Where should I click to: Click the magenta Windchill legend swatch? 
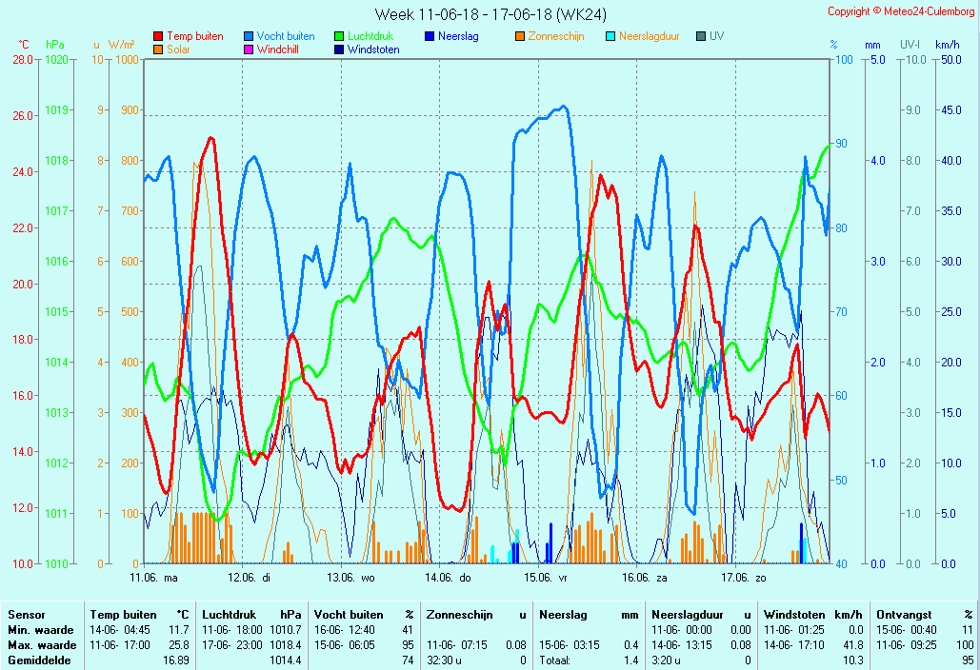click(x=249, y=49)
